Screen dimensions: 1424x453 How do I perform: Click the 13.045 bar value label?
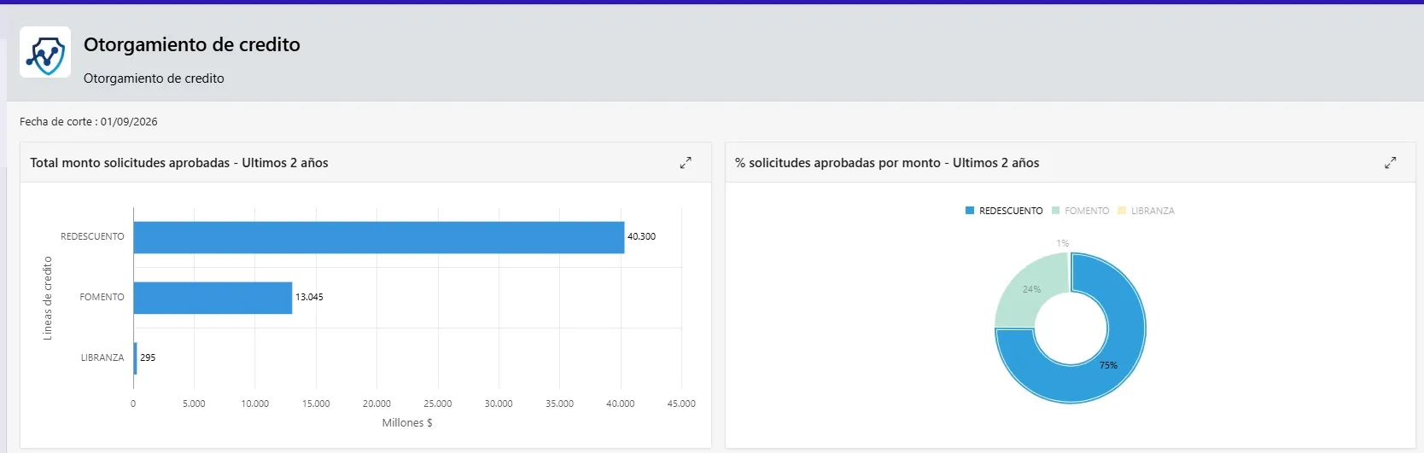[309, 297]
